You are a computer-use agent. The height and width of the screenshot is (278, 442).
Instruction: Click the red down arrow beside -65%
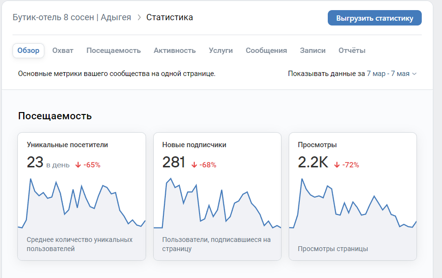78,165
